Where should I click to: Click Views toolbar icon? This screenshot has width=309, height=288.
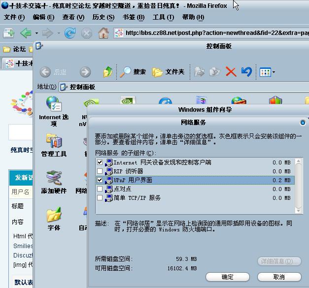click(265, 72)
